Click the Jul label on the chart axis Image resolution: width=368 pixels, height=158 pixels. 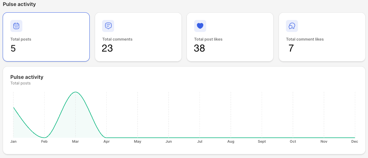(x=200, y=142)
